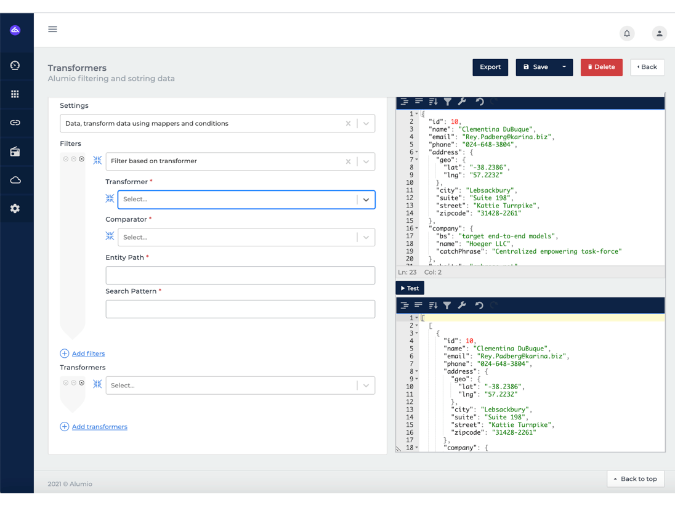Click the repair wrench in upper editor toolbar
Viewport: 675px width, 505px height.
[x=462, y=102]
